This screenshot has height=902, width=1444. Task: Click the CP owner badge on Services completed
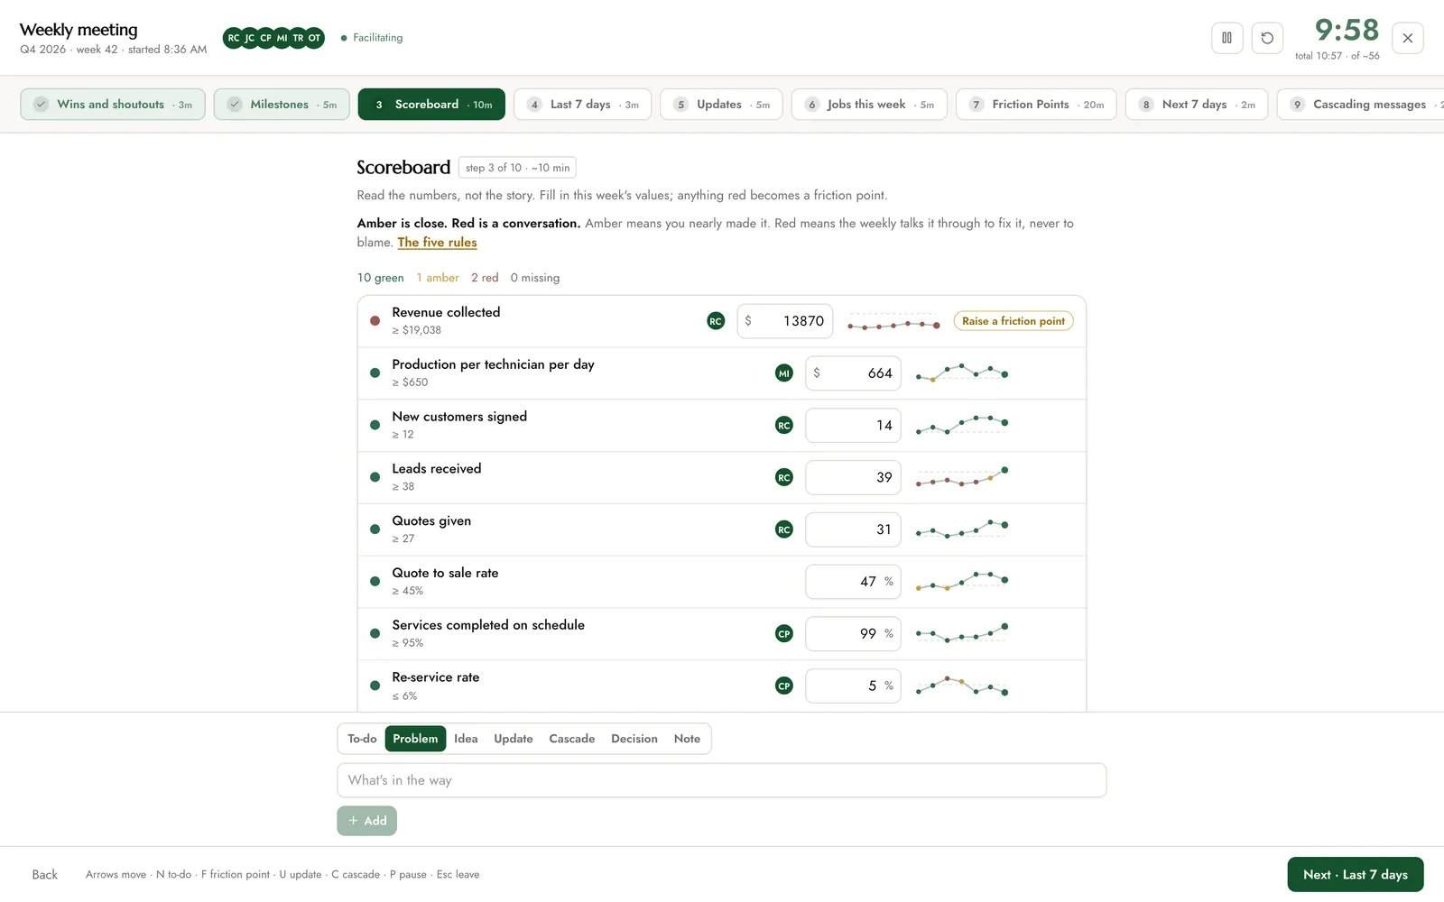[x=784, y=634]
